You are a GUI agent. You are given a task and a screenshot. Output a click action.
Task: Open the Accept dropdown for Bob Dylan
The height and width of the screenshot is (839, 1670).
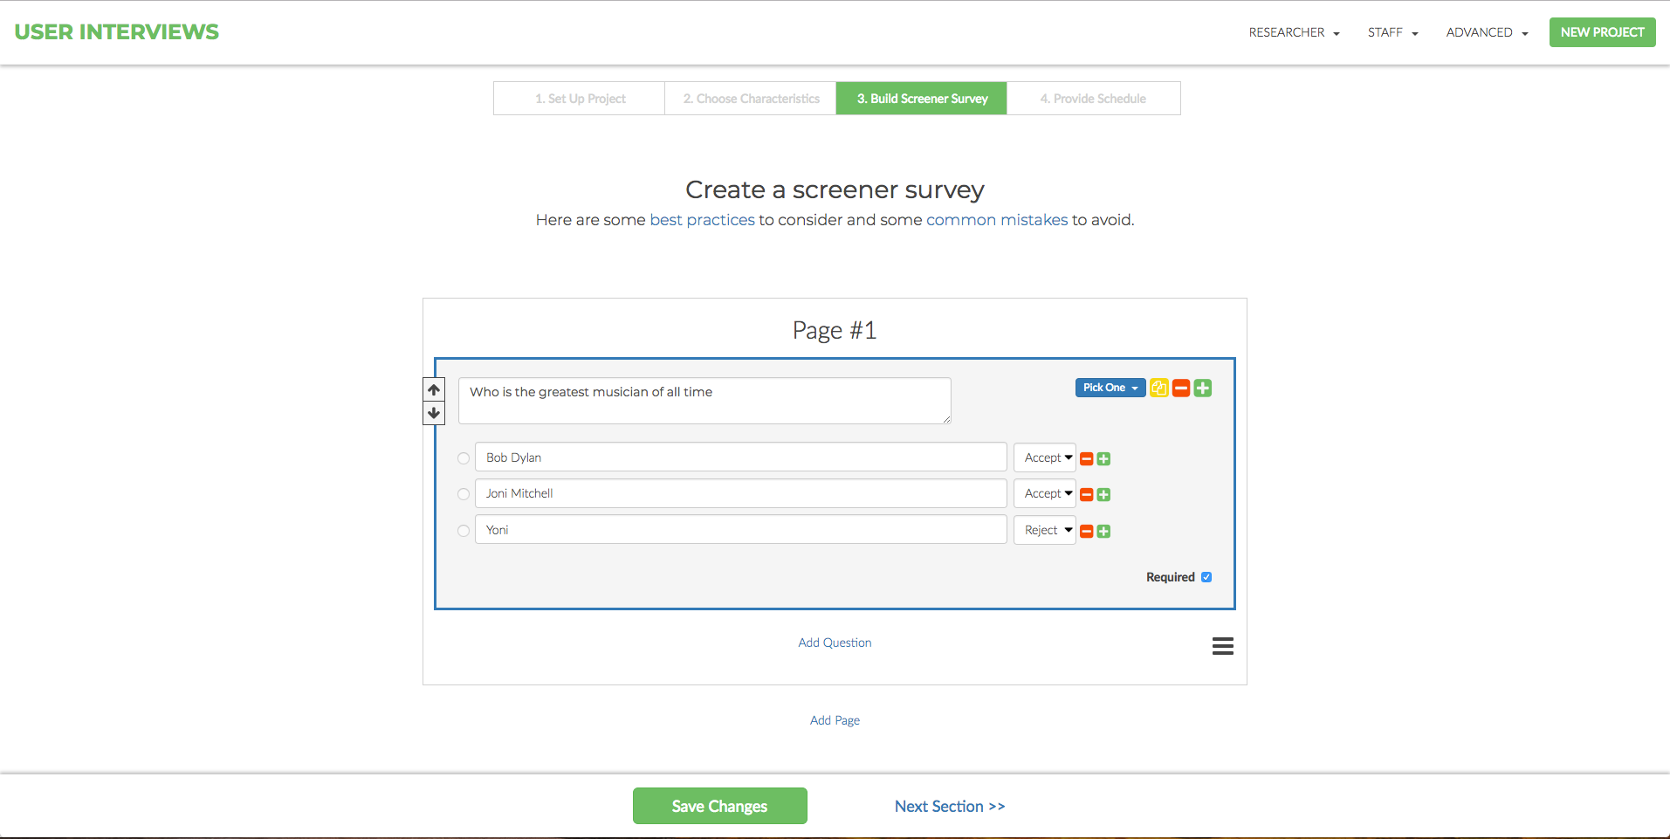click(1044, 457)
